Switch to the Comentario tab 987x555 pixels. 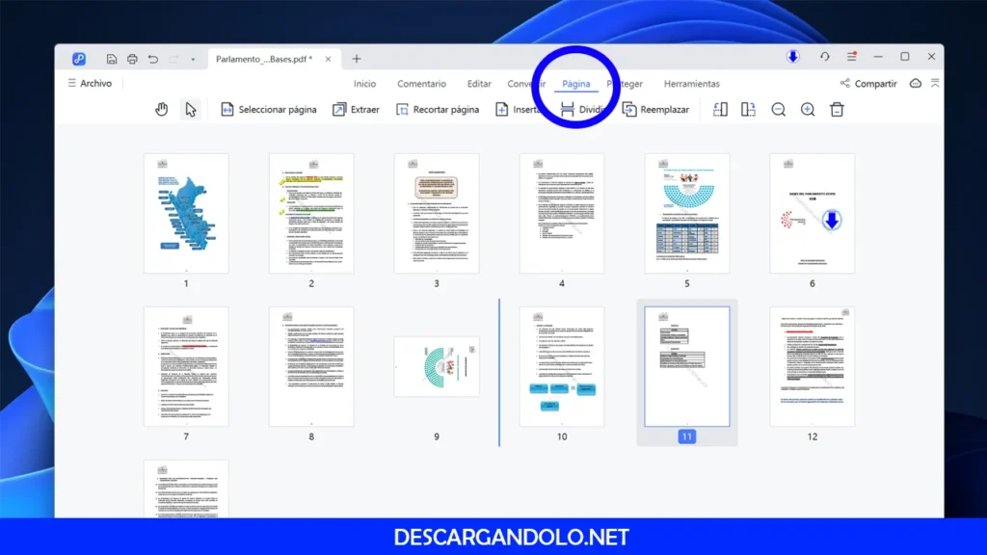(x=421, y=84)
